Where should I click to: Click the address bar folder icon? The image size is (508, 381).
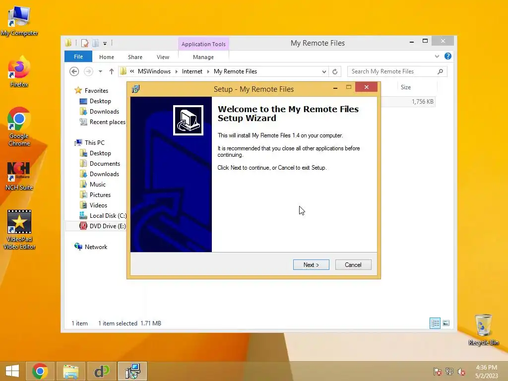click(123, 71)
